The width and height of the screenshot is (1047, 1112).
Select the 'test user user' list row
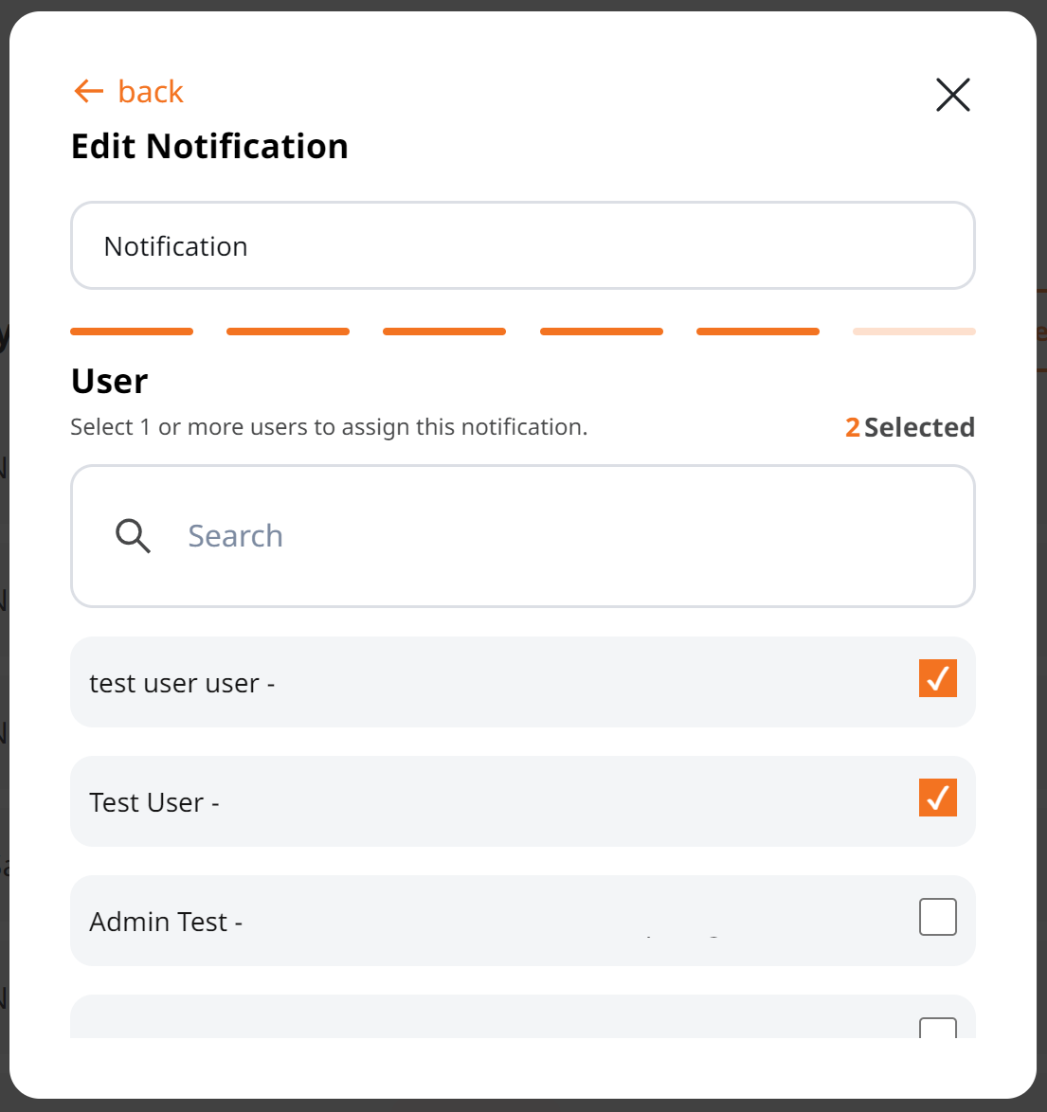click(523, 682)
